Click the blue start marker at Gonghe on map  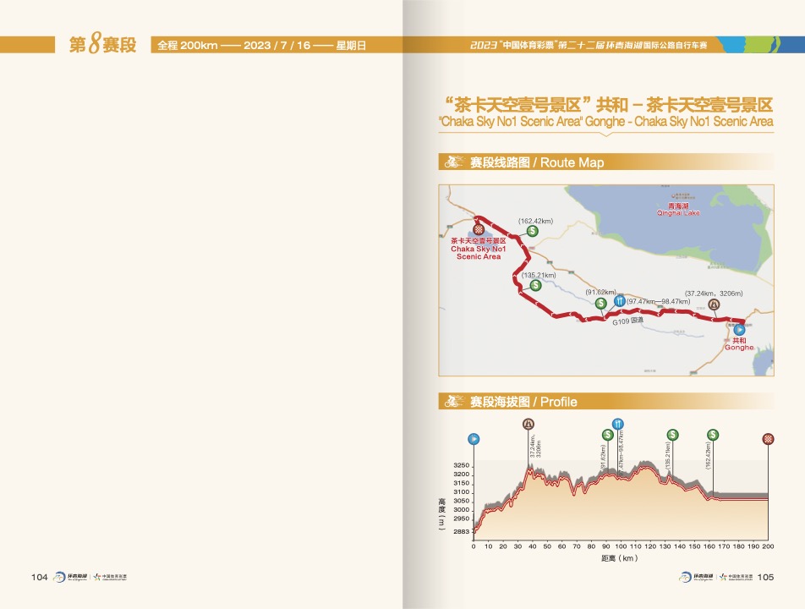(739, 330)
